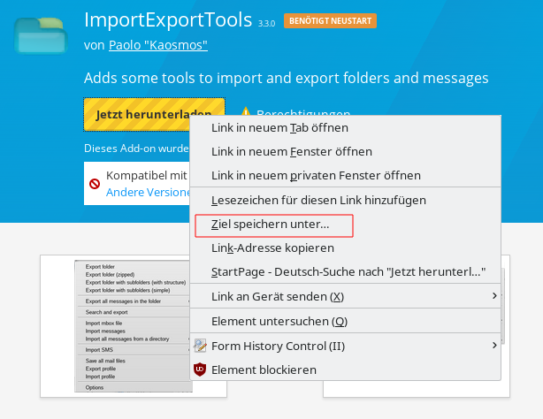This screenshot has width=543, height=419.
Task: Expand the Form History Control submenu arrow
Action: click(494, 346)
